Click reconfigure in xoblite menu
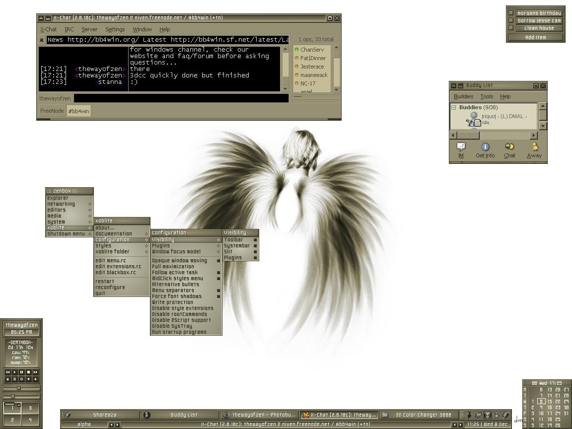The image size is (572, 429). point(122,287)
